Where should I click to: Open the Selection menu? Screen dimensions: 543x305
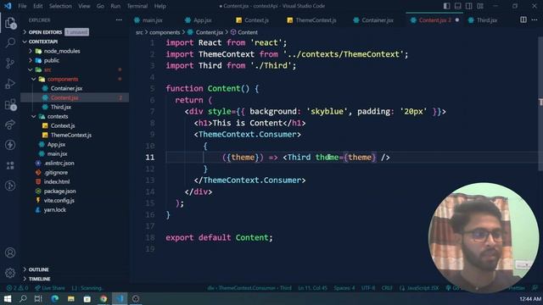point(60,6)
